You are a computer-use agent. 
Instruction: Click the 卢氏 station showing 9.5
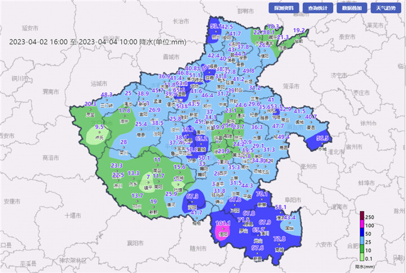pyautogui.click(x=99, y=127)
